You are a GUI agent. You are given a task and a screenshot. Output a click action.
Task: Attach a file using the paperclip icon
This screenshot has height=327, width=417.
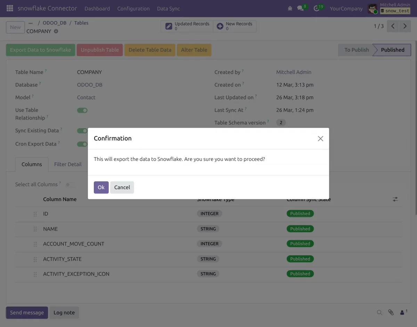point(391,312)
